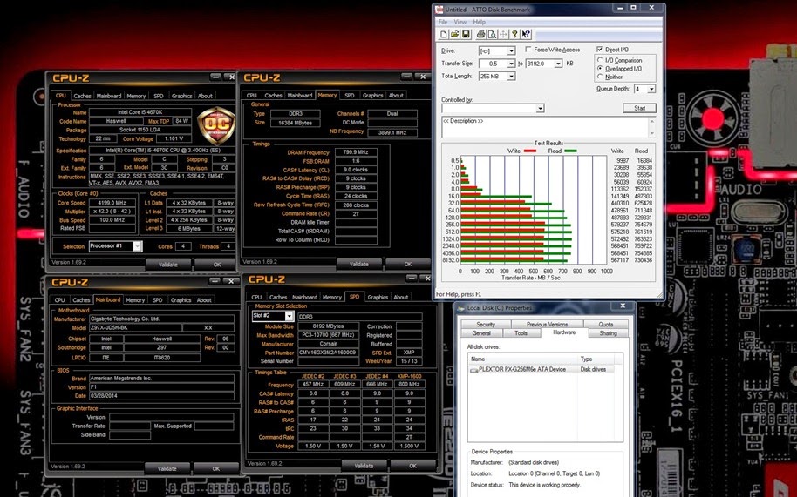Click the Z97X-UD5H-BK model field

click(136, 328)
